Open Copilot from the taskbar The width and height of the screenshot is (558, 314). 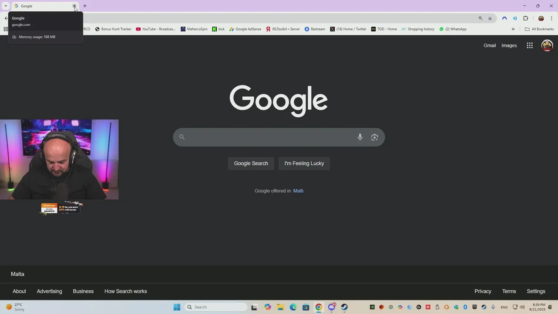point(268,307)
